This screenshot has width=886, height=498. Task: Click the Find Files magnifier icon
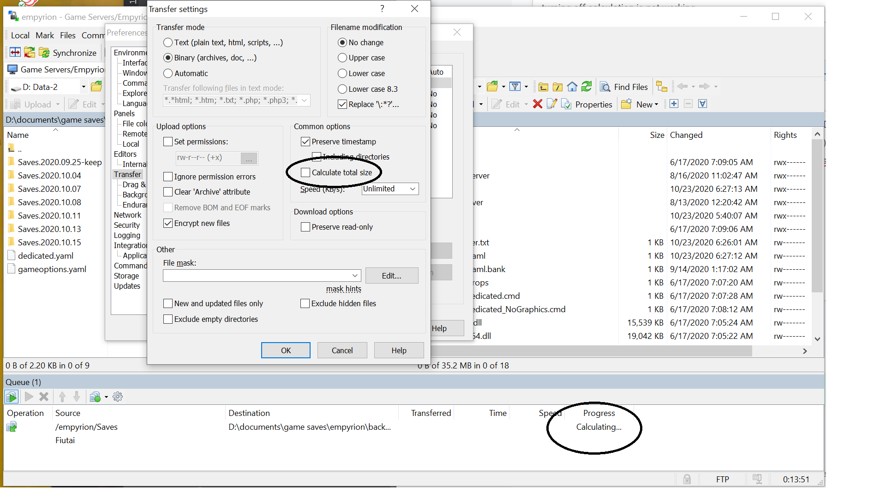coord(605,87)
